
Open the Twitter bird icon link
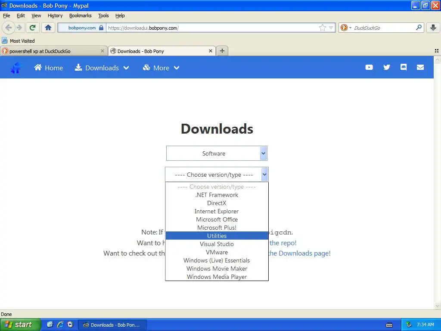[x=387, y=67]
